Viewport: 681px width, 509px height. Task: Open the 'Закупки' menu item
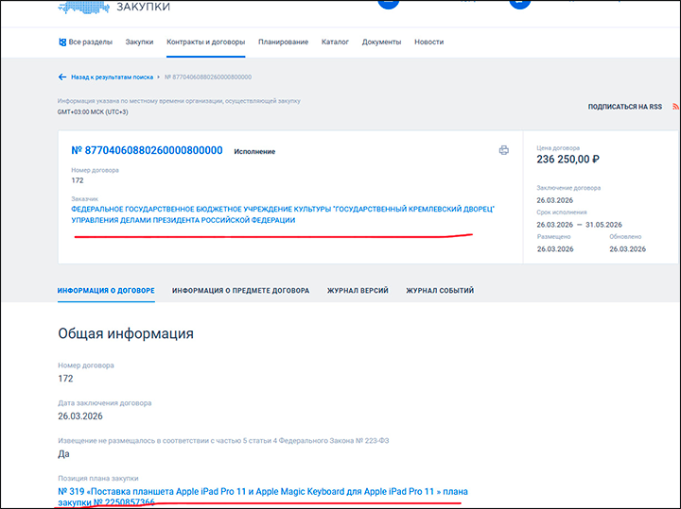(x=139, y=42)
